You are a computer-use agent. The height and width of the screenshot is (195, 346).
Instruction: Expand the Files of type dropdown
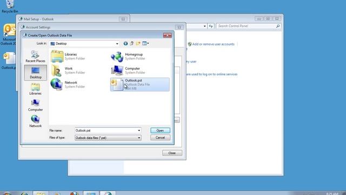pyautogui.click(x=139, y=138)
